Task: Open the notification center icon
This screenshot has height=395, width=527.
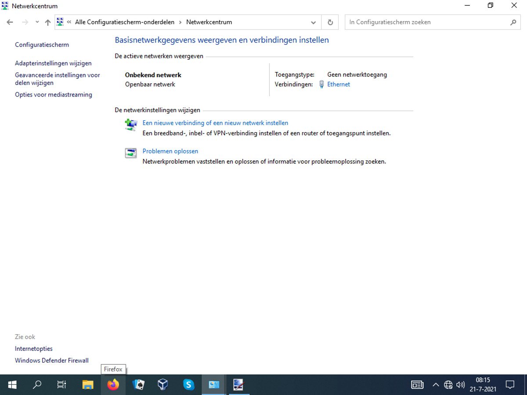Action: tap(510, 385)
